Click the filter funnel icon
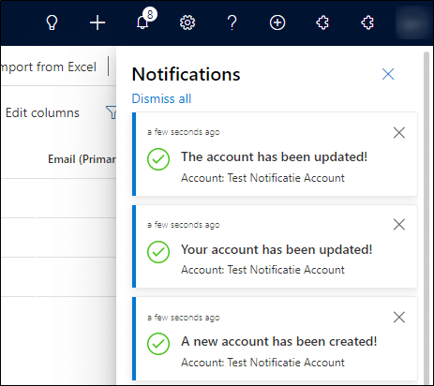This screenshot has width=434, height=386. (112, 112)
